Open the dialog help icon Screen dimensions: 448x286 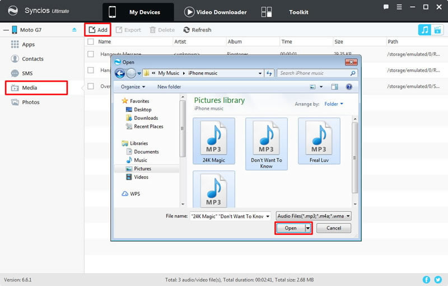tap(349, 87)
